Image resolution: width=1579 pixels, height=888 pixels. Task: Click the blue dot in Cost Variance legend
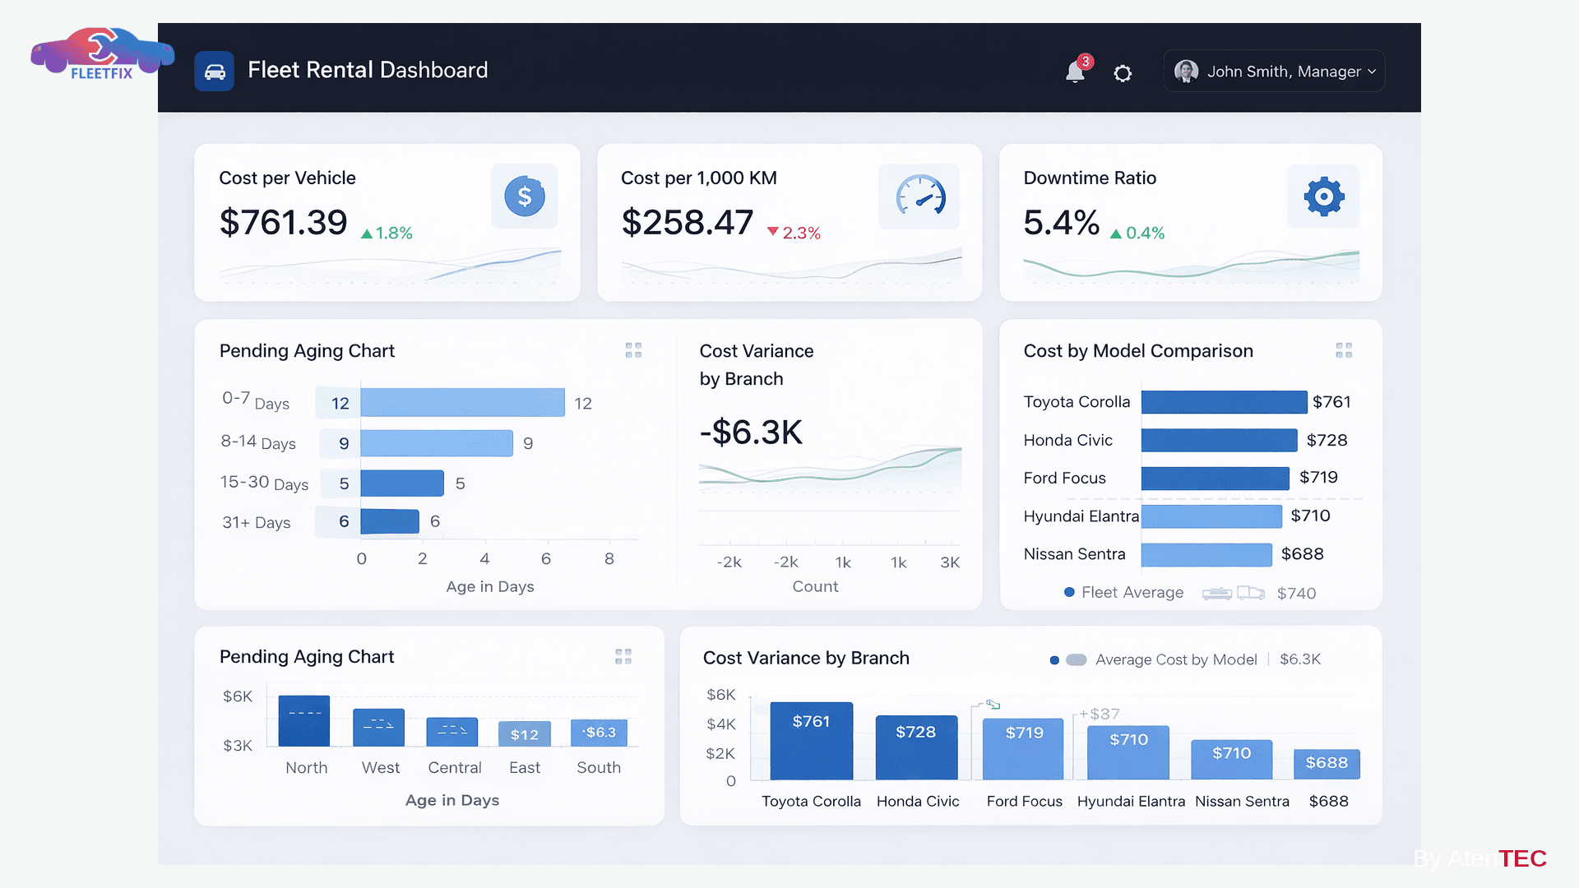point(1055,659)
